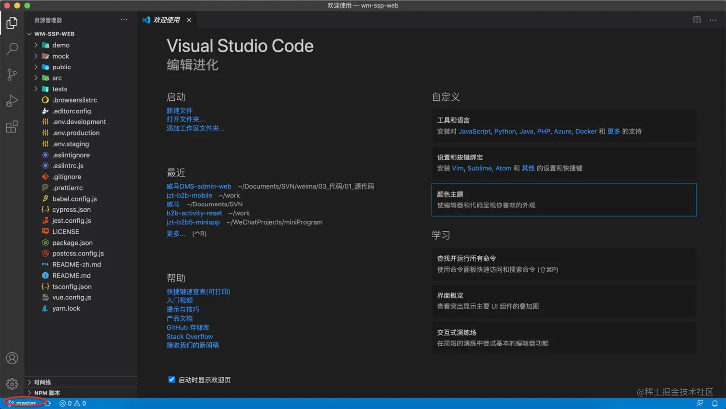Open the Extensions view
Viewport: 726px width, 409px height.
click(x=12, y=127)
